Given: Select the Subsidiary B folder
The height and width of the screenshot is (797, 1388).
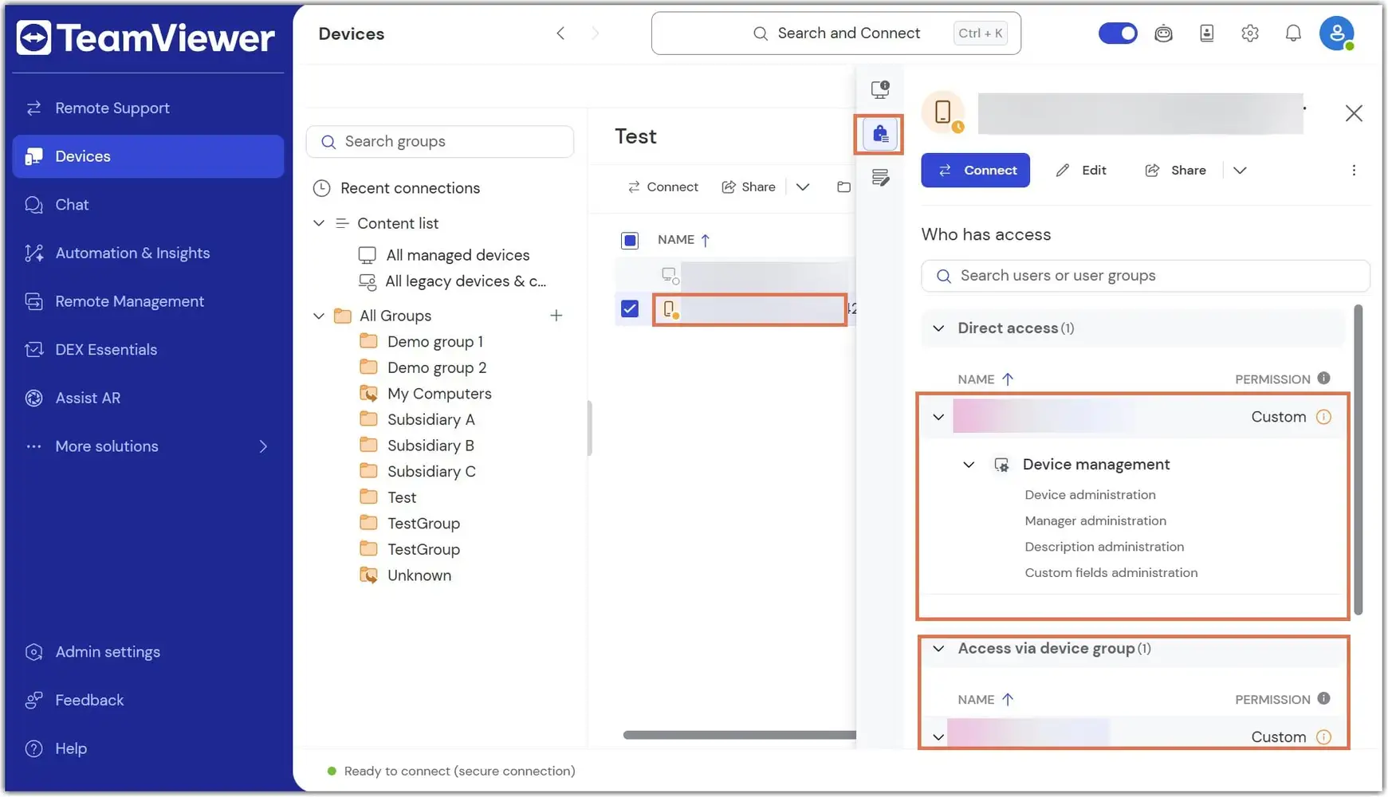Looking at the screenshot, I should pyautogui.click(x=417, y=446).
